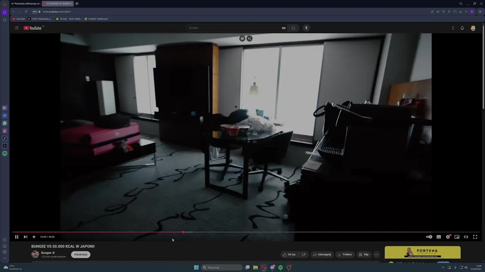Open WhatsApp in Opera sidebar
This screenshot has width=485, height=272.
(5, 123)
